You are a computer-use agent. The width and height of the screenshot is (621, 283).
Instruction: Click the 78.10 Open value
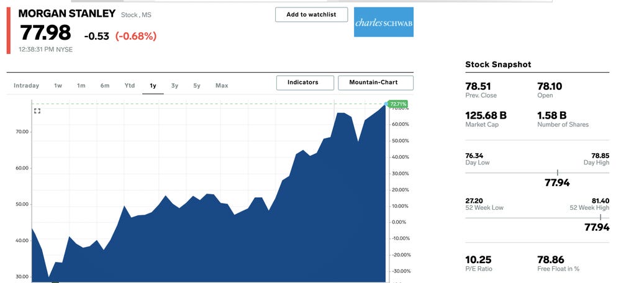[x=550, y=86]
